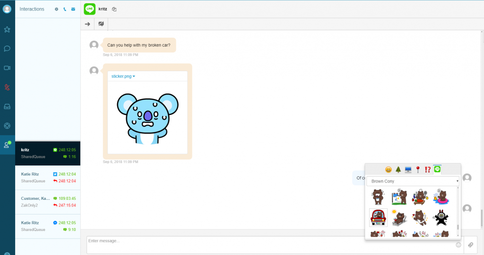
Task: Select the computer objects emoji tab
Action: point(408,170)
